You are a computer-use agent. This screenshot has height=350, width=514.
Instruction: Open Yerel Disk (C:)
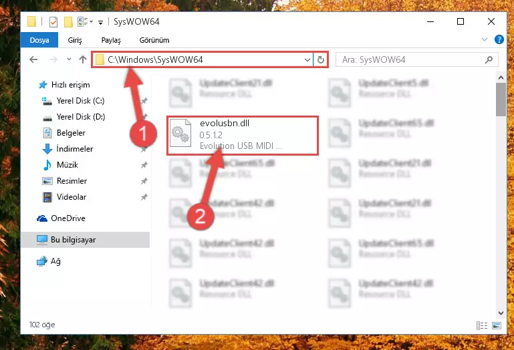tap(74, 101)
